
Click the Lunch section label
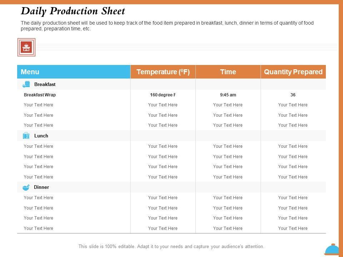pos(41,136)
